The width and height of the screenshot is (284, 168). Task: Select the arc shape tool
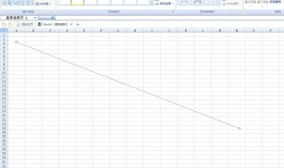click(14, 3)
